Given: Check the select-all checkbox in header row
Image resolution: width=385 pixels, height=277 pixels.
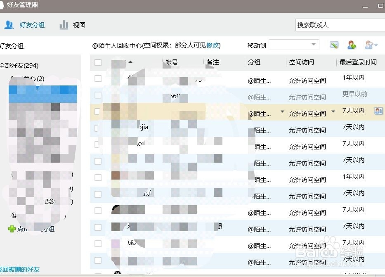Looking at the screenshot, I should point(98,62).
